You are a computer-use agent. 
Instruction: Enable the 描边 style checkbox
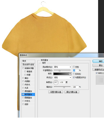tap(23, 78)
